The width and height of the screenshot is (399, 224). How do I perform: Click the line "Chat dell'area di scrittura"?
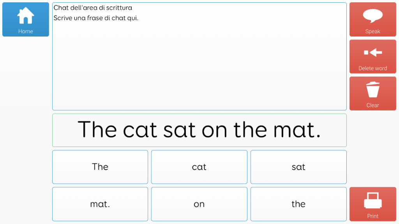click(x=93, y=8)
